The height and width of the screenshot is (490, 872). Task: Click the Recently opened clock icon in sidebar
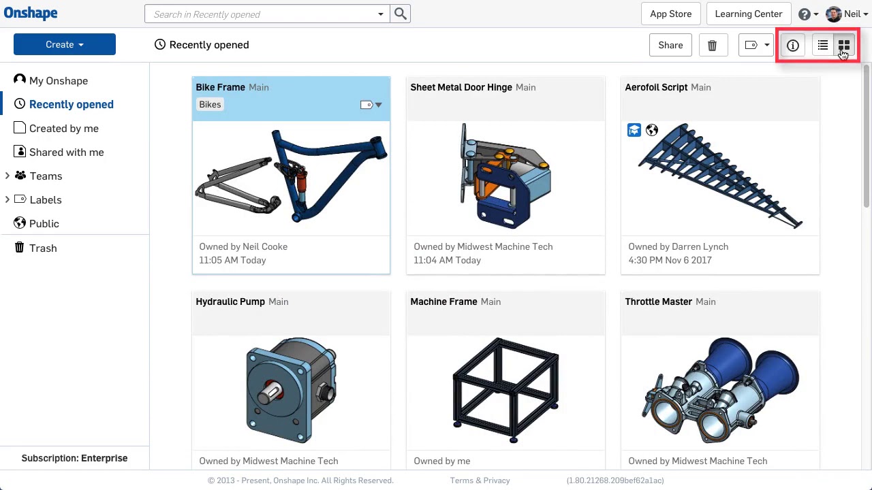[20, 103]
